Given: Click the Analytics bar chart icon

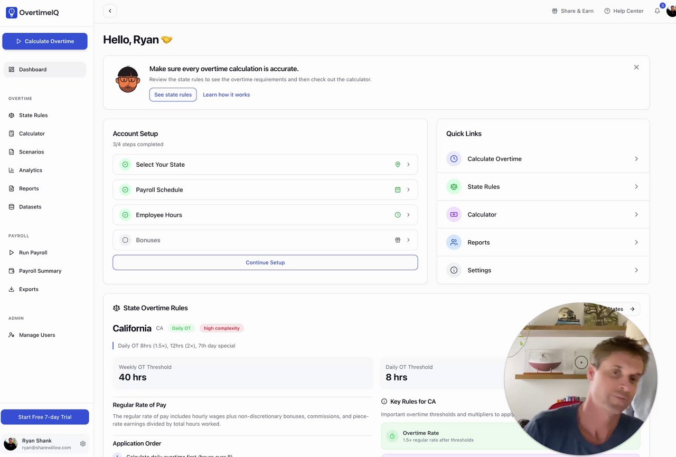Looking at the screenshot, I should click(x=12, y=170).
